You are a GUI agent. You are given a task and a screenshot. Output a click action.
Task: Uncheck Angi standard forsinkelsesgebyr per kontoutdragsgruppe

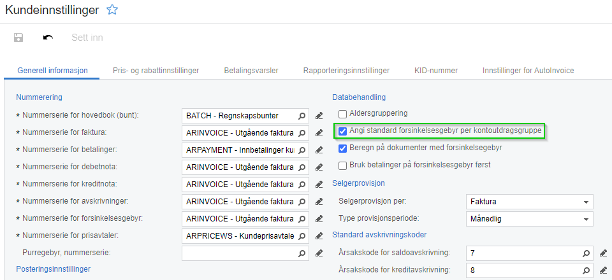pyautogui.click(x=343, y=131)
